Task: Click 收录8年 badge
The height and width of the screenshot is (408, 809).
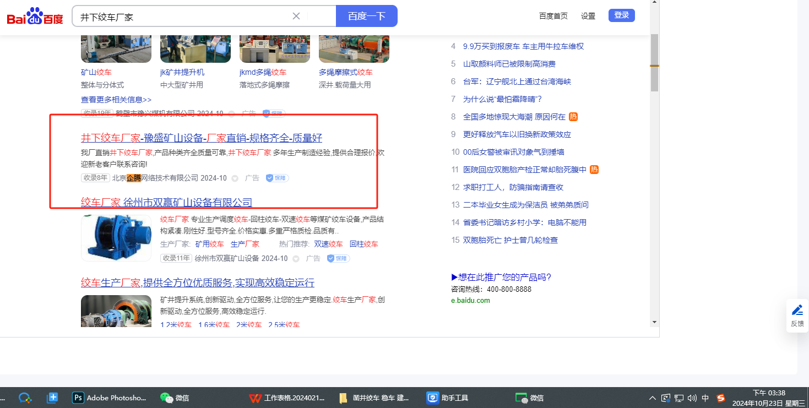Action: 95,178
